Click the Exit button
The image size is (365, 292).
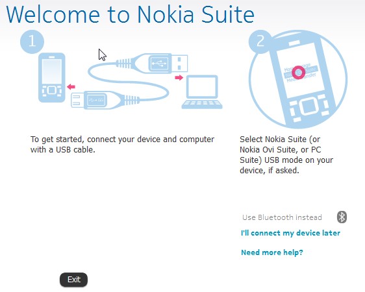pos(74,279)
